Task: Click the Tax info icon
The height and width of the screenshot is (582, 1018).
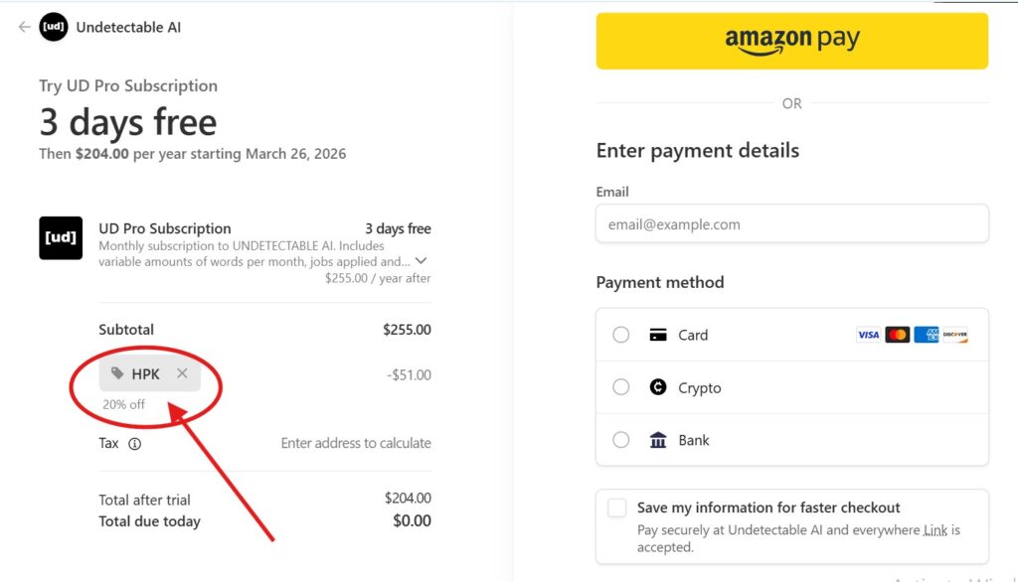Action: coord(135,444)
